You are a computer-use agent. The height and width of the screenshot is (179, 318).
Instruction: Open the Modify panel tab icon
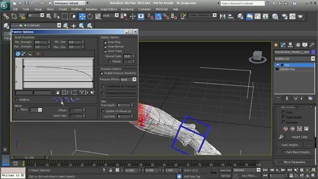(x=283, y=45)
